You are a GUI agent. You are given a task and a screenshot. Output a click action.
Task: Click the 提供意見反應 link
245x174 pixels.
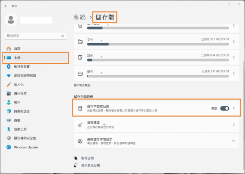(x=90, y=165)
